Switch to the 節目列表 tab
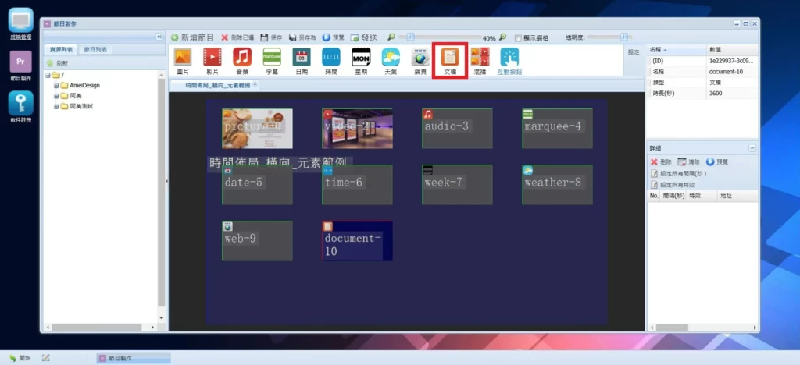 point(97,50)
